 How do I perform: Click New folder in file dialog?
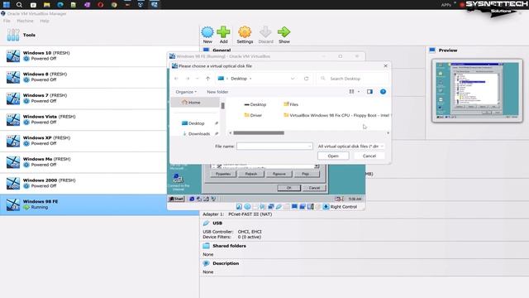click(217, 92)
